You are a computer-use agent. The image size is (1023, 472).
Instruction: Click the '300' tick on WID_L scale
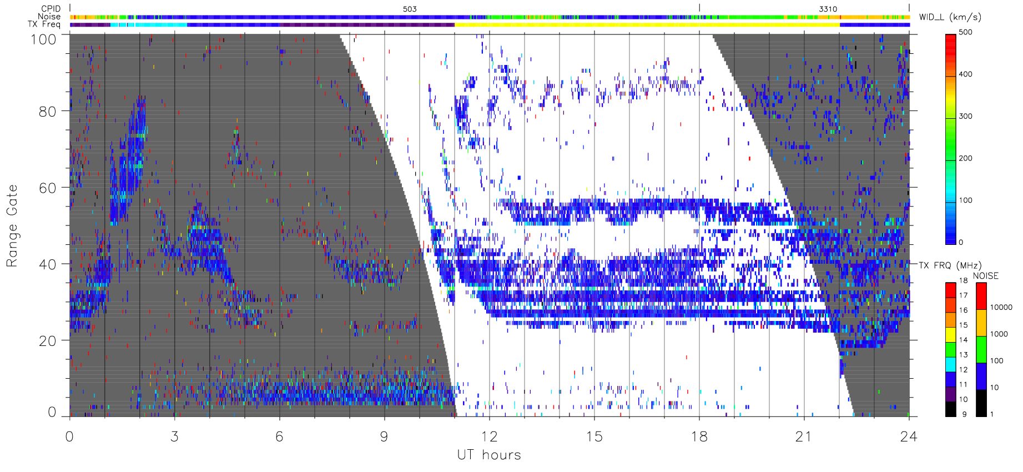point(965,116)
